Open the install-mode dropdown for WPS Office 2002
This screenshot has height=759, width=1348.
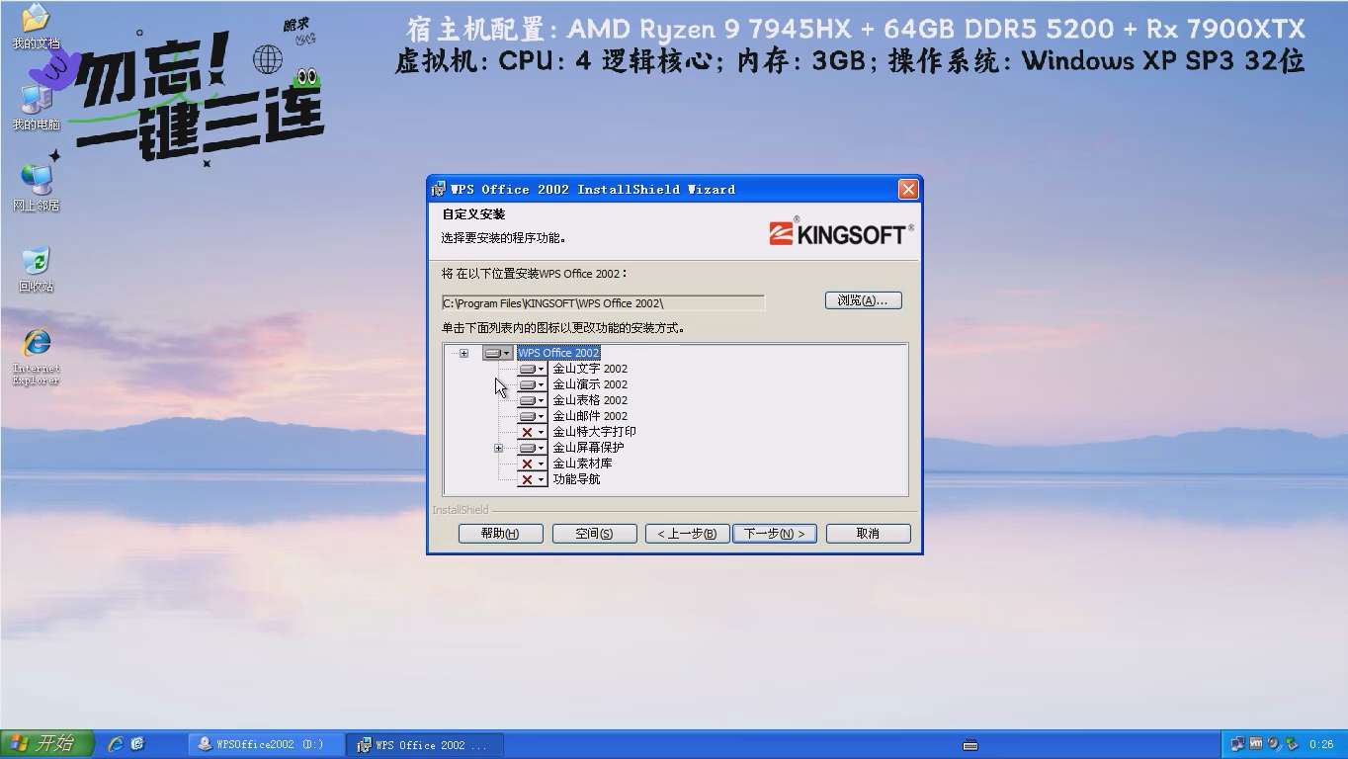[497, 353]
